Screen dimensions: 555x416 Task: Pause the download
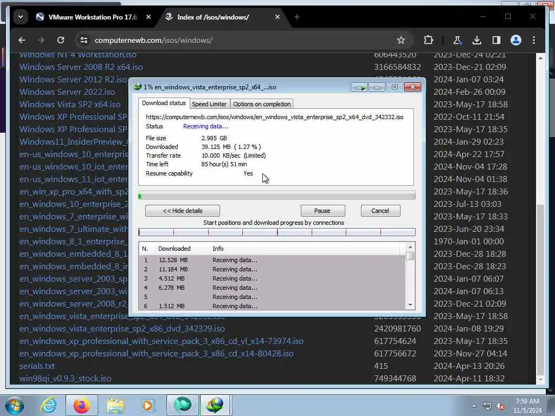click(x=322, y=211)
